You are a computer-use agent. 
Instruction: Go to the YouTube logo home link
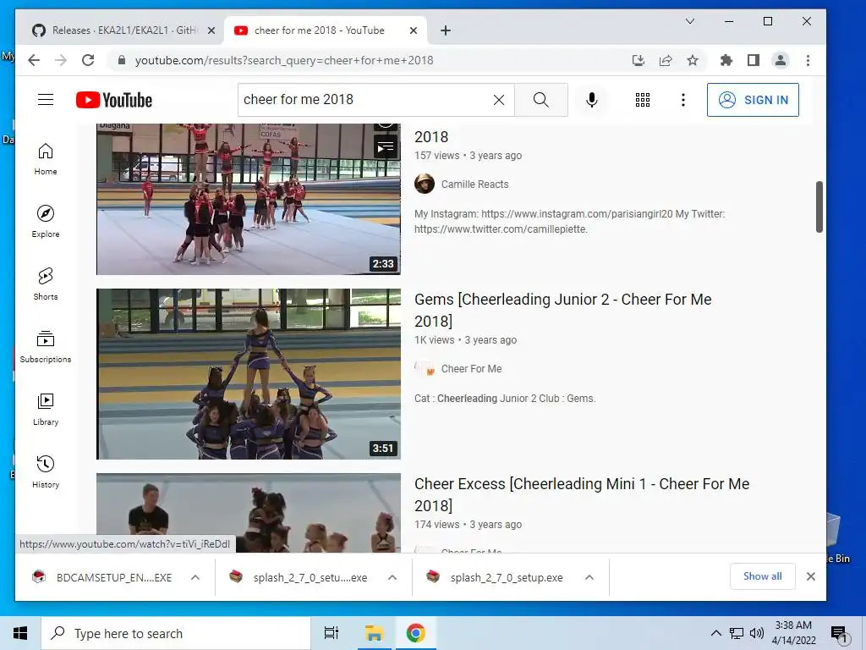click(x=114, y=100)
